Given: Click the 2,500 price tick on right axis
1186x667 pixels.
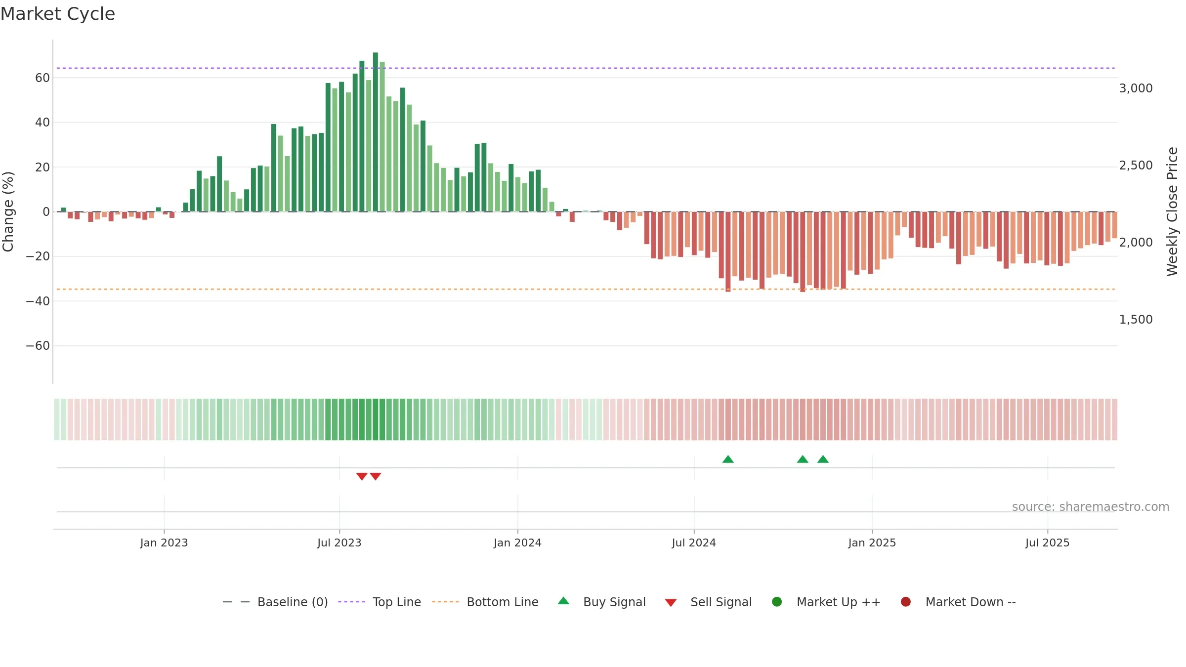Looking at the screenshot, I should coord(1136,165).
